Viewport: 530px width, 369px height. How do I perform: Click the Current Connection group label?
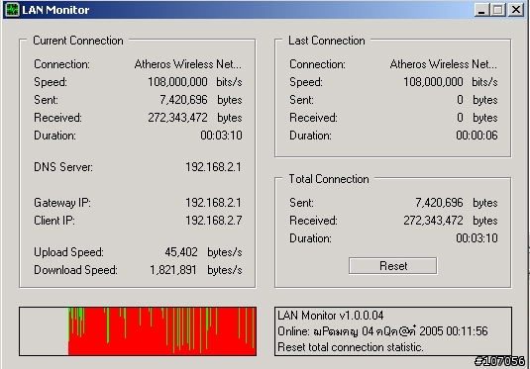point(78,41)
